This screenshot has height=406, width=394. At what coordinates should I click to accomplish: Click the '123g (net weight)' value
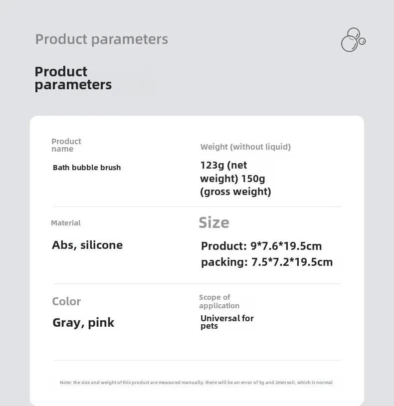(x=223, y=172)
